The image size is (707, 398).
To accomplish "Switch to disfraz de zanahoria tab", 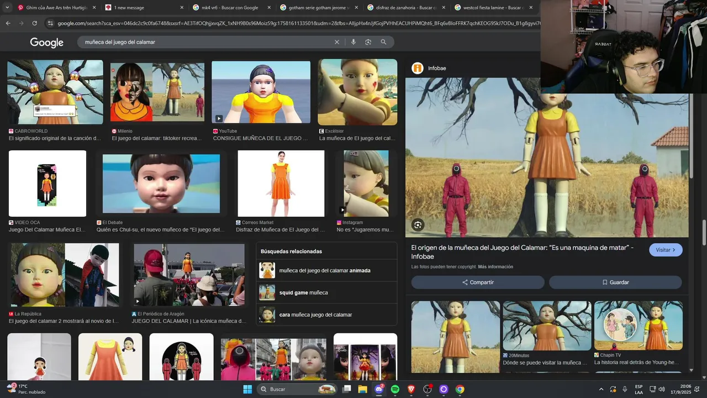I will tap(405, 8).
